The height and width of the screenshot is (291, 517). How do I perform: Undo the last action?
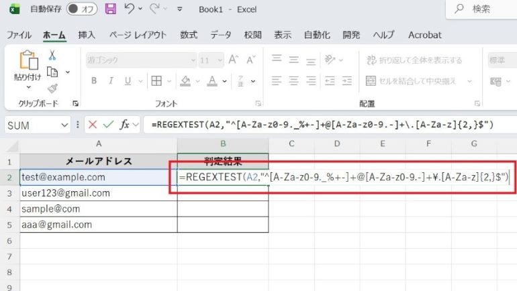pos(129,9)
